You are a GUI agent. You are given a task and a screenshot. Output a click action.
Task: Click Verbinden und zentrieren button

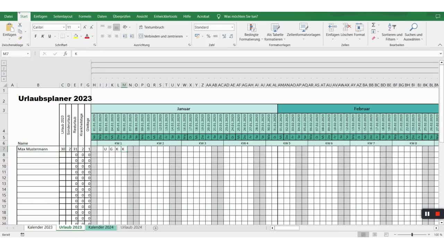tap(161, 36)
